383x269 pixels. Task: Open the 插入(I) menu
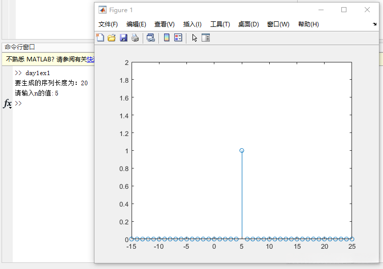[x=192, y=24]
